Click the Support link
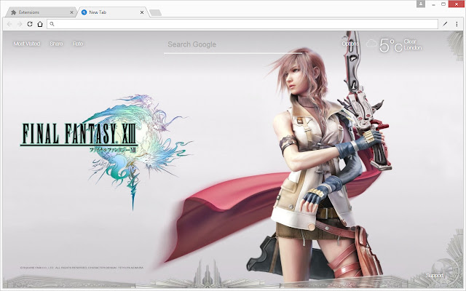The image size is (466, 291). point(435,275)
